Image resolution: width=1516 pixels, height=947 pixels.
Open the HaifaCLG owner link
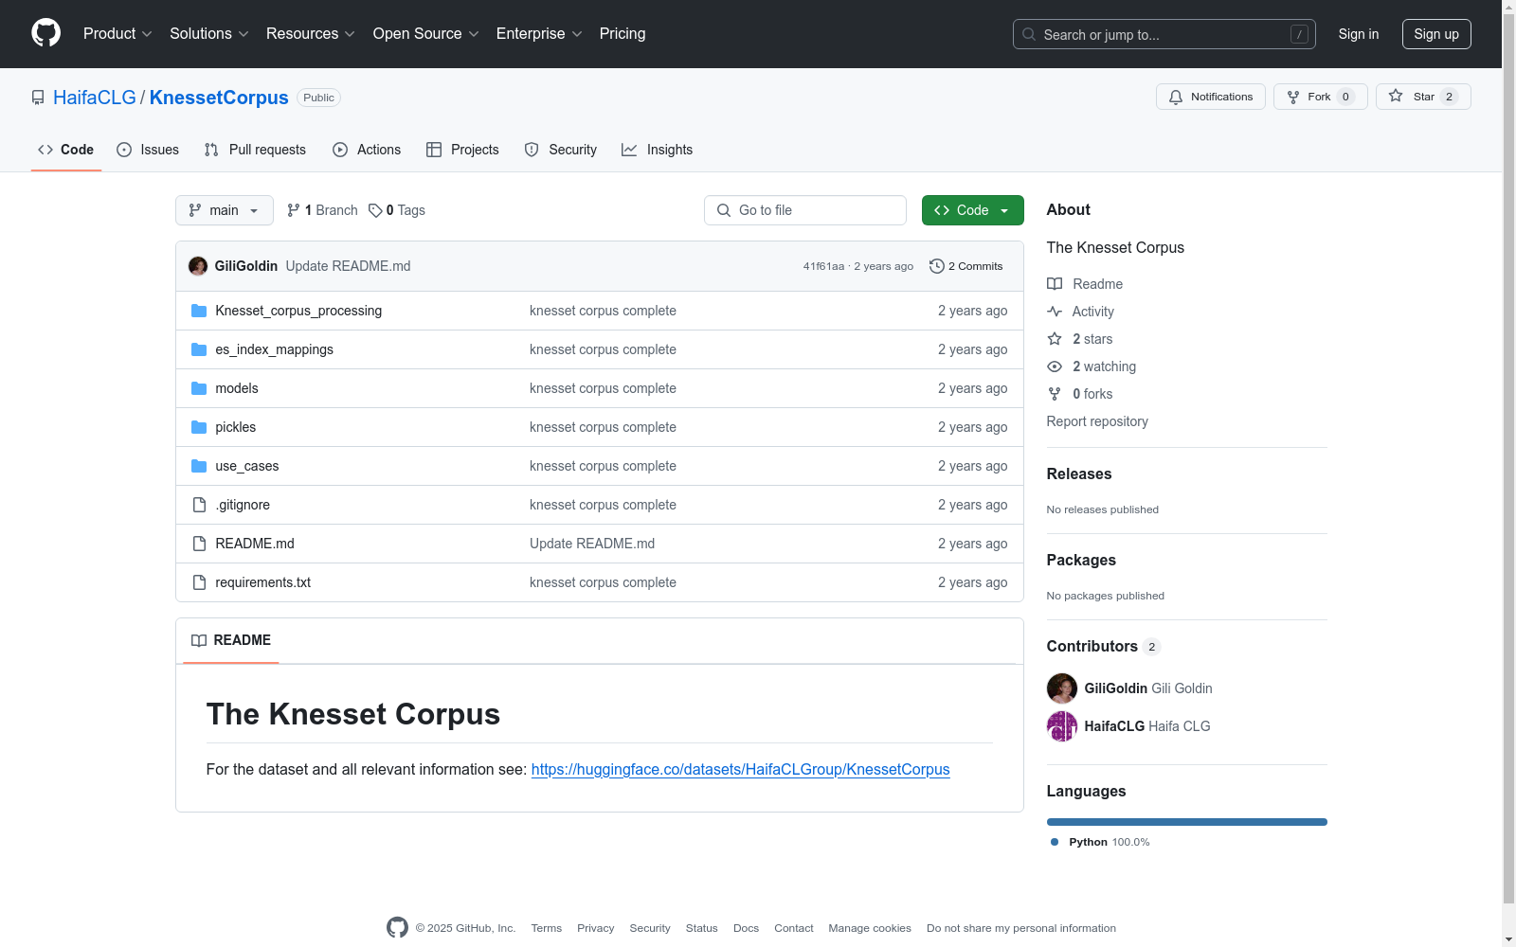point(95,98)
